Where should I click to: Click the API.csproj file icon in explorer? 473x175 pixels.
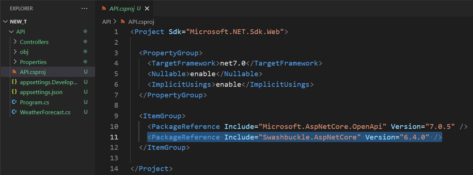pos(14,72)
